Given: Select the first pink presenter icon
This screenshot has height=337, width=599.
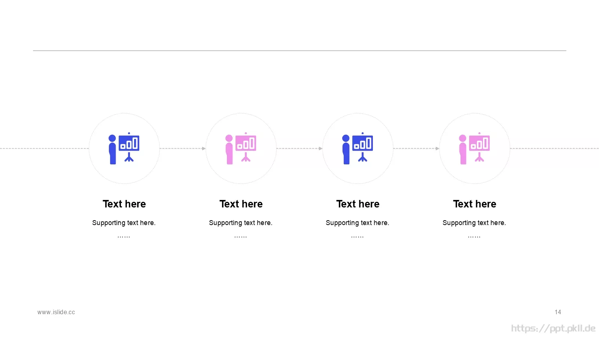Looking at the screenshot, I should tap(241, 148).
